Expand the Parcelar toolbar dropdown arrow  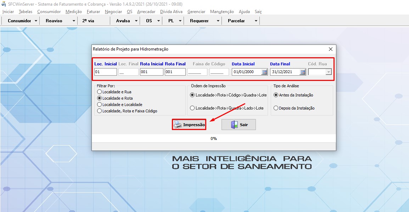tap(256, 21)
